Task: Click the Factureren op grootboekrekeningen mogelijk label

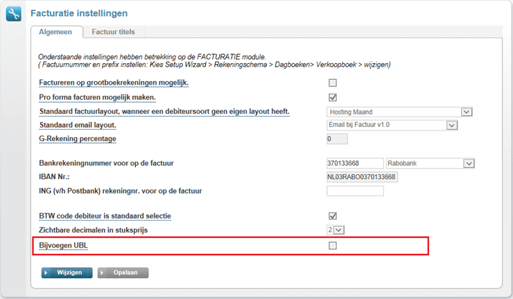Action: coord(114,83)
